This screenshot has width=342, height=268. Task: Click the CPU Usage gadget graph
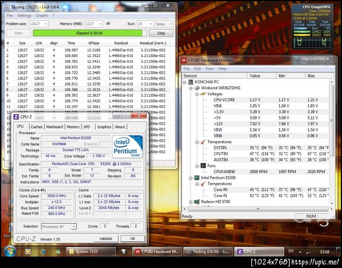coord(312,42)
